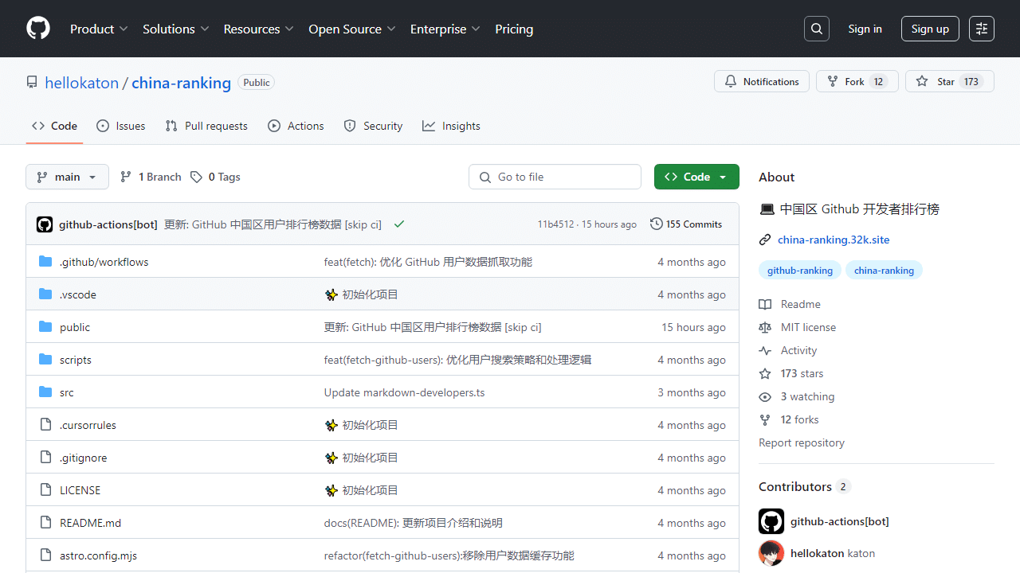Screen dimensions: 1020x573
Task: Open the main branch selector dropdown
Action: click(x=67, y=177)
